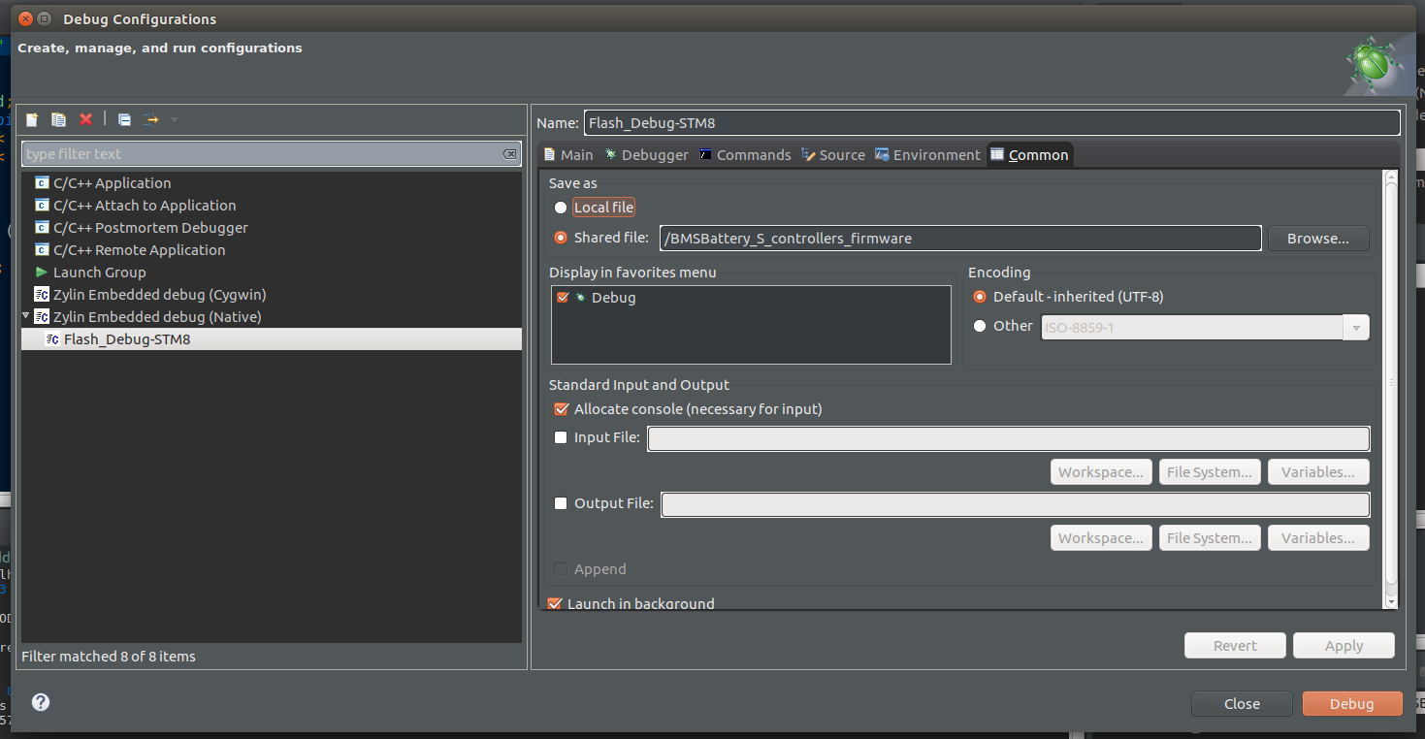Click Browse for the shared file

[x=1318, y=239]
